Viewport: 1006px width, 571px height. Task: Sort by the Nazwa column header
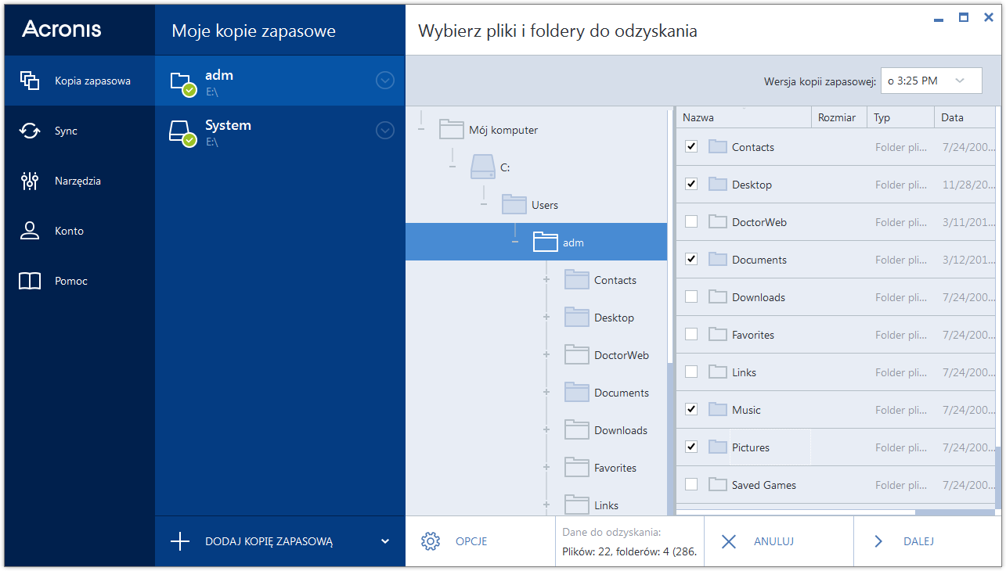744,117
